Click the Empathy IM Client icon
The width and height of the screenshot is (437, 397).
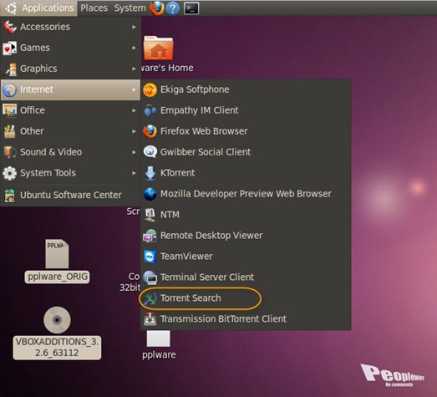(150, 110)
